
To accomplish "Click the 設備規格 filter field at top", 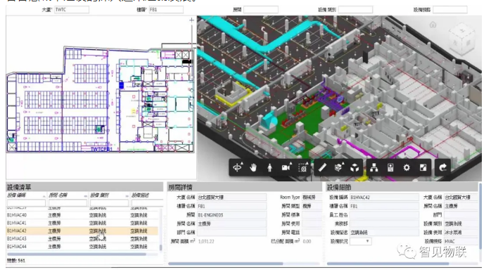I will click(450, 10).
